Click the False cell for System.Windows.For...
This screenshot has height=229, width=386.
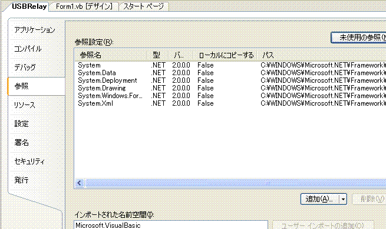pyautogui.click(x=205, y=96)
